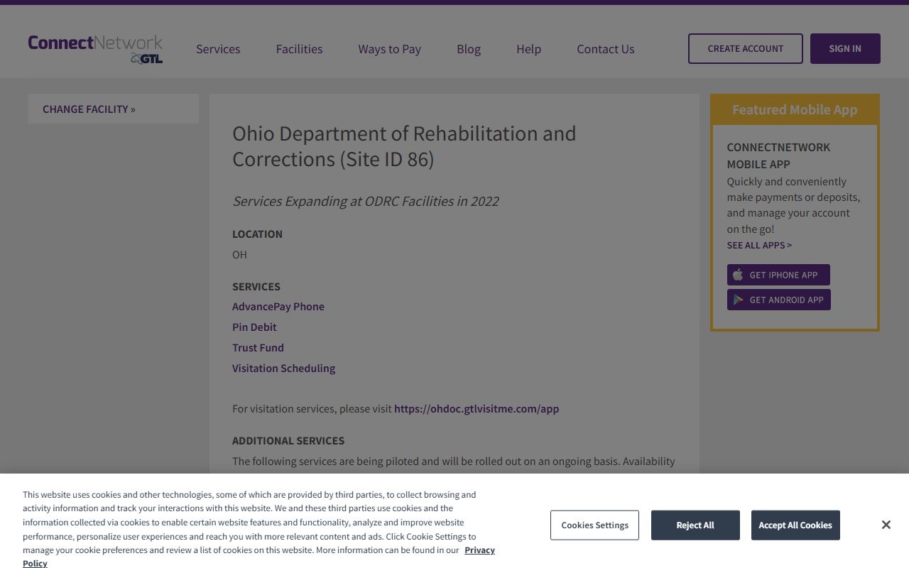Open AdvancePay Phone service link

278,306
